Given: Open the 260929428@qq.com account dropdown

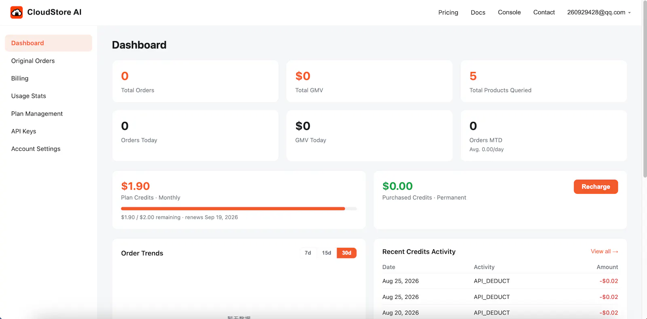Looking at the screenshot, I should [x=599, y=13].
